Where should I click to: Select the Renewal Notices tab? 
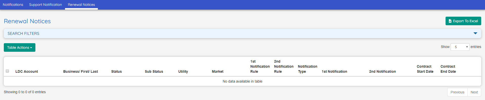81,5
